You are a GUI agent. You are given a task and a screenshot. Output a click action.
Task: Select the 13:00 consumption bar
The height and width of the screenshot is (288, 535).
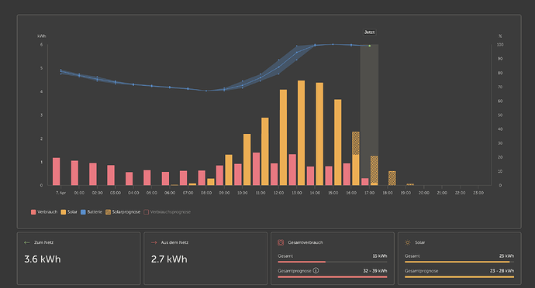click(292, 170)
